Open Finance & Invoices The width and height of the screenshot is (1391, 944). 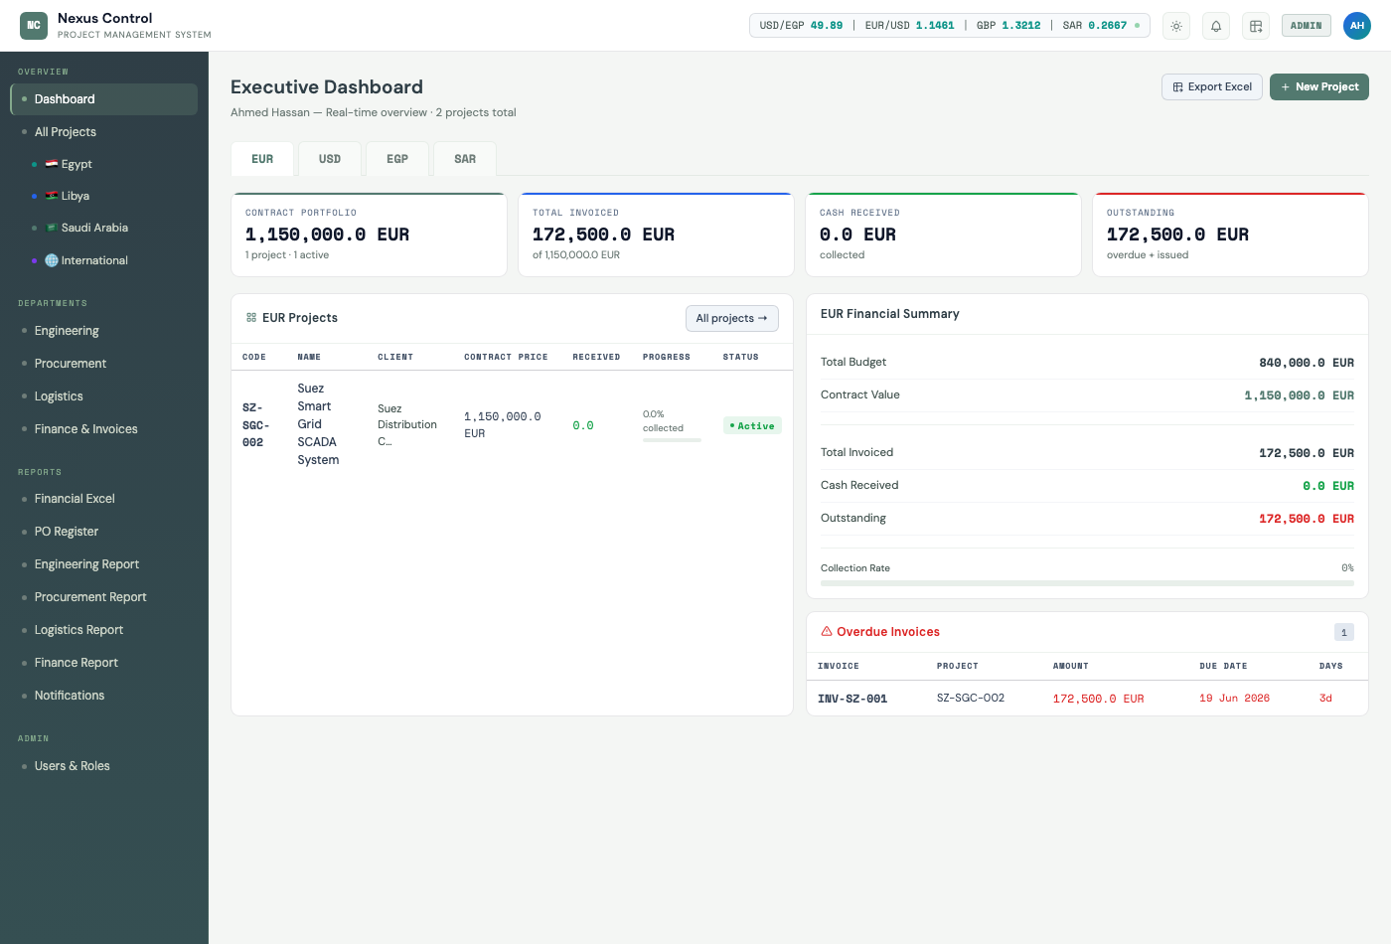tap(103, 429)
